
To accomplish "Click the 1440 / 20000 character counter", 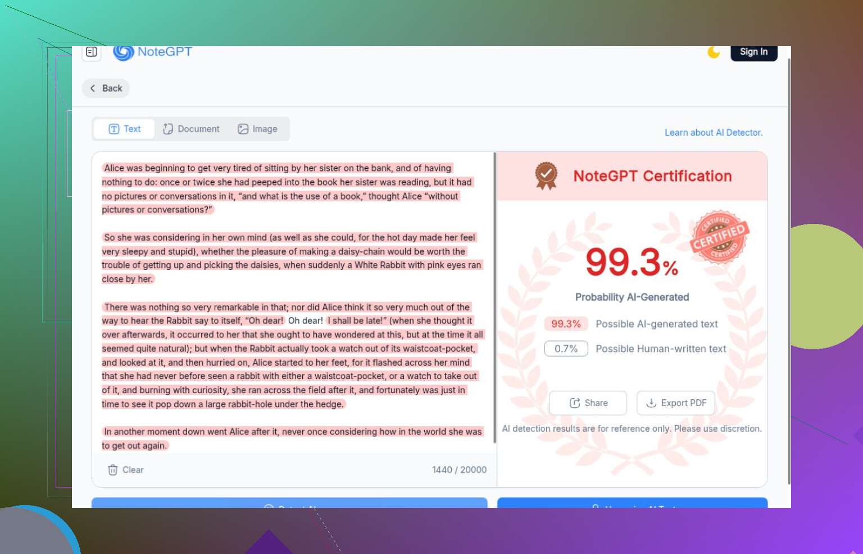I will [x=459, y=470].
